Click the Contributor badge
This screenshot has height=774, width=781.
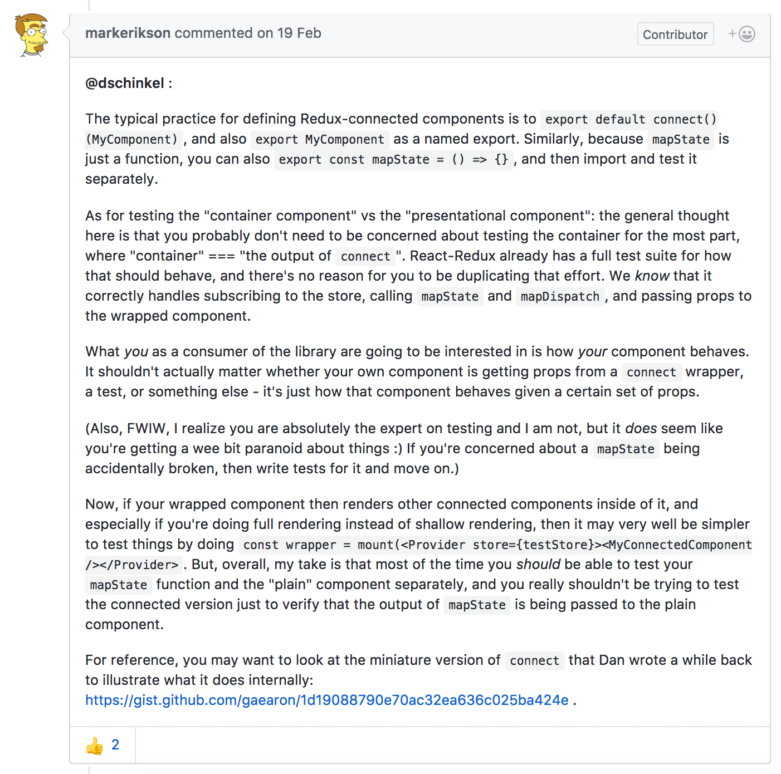[x=675, y=34]
